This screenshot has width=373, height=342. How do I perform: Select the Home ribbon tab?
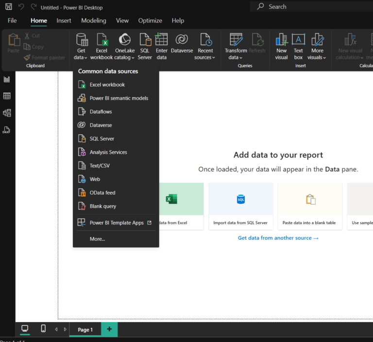pos(39,20)
